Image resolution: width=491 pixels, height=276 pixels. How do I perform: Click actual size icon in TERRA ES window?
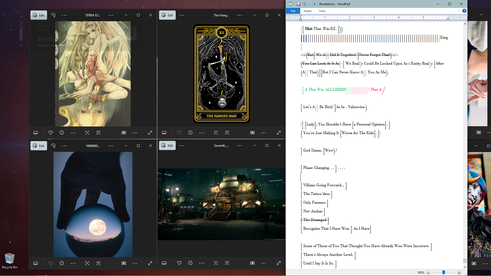click(x=124, y=133)
